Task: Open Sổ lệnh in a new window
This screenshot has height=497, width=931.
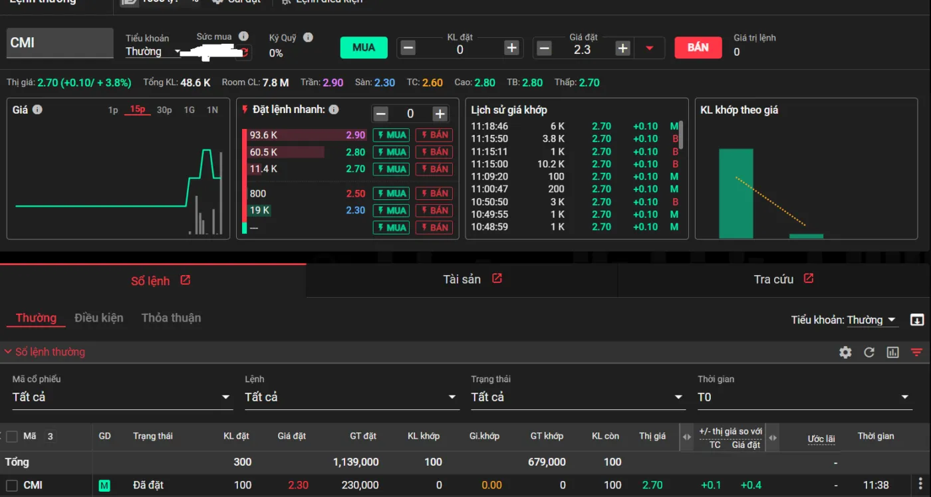Action: coord(186,280)
